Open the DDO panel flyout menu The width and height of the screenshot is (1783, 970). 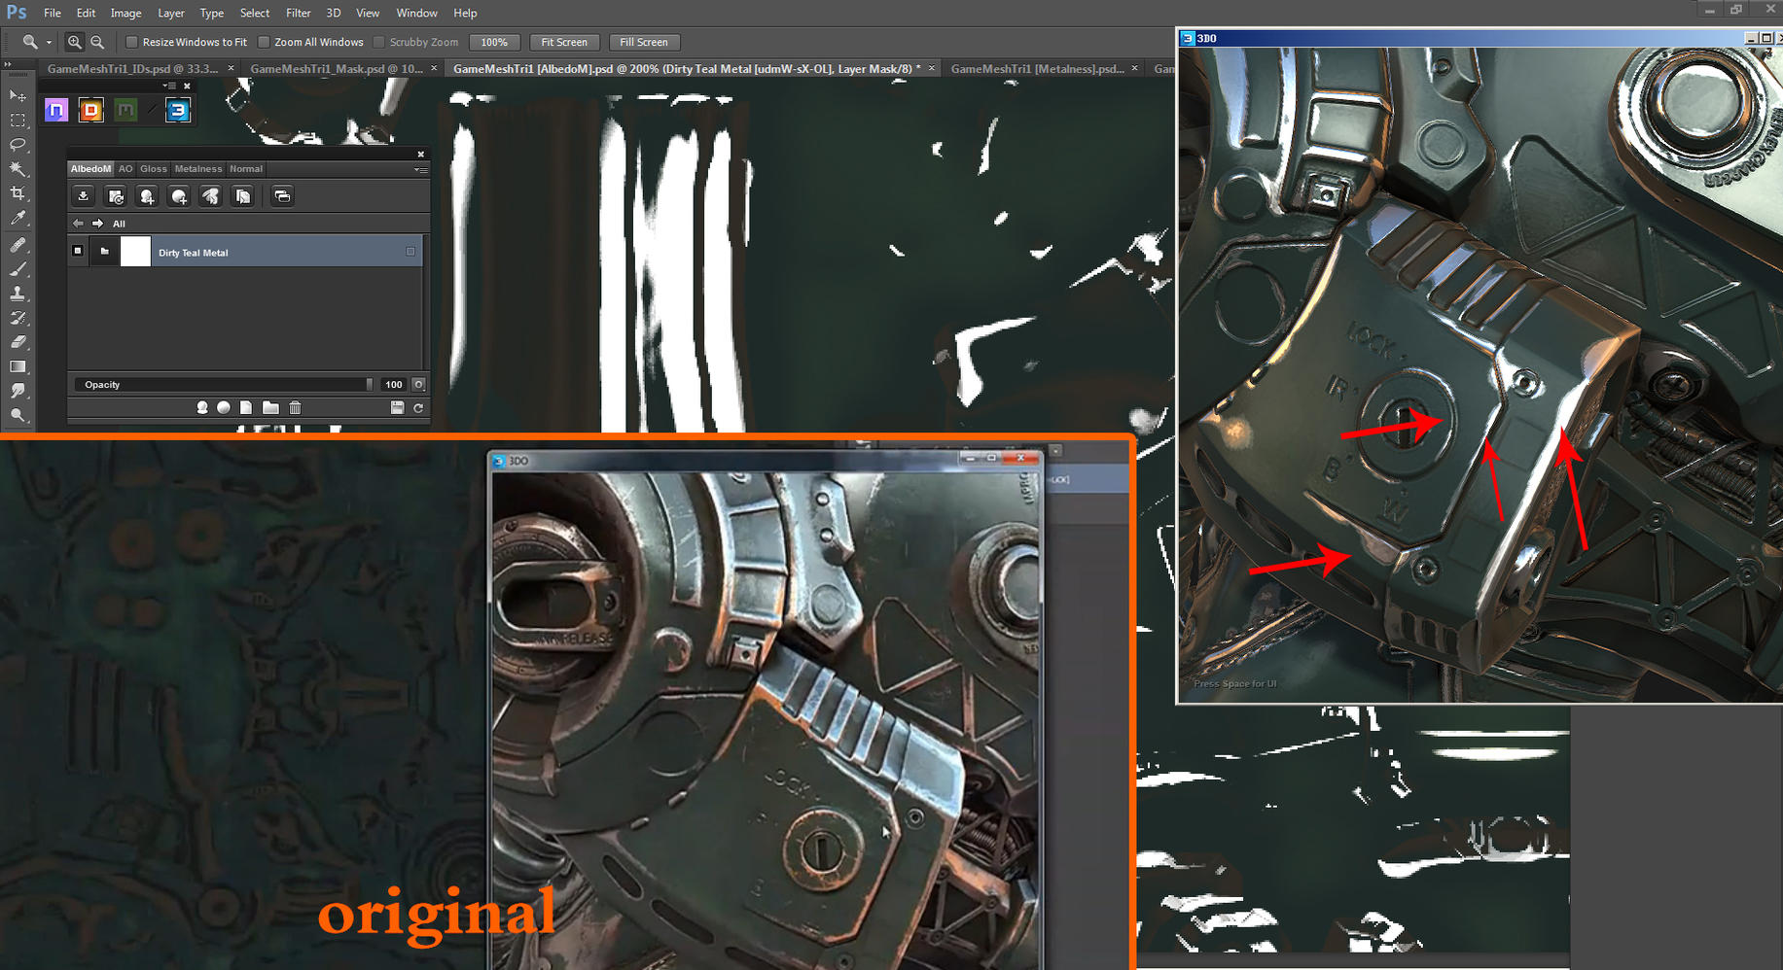[x=421, y=170]
